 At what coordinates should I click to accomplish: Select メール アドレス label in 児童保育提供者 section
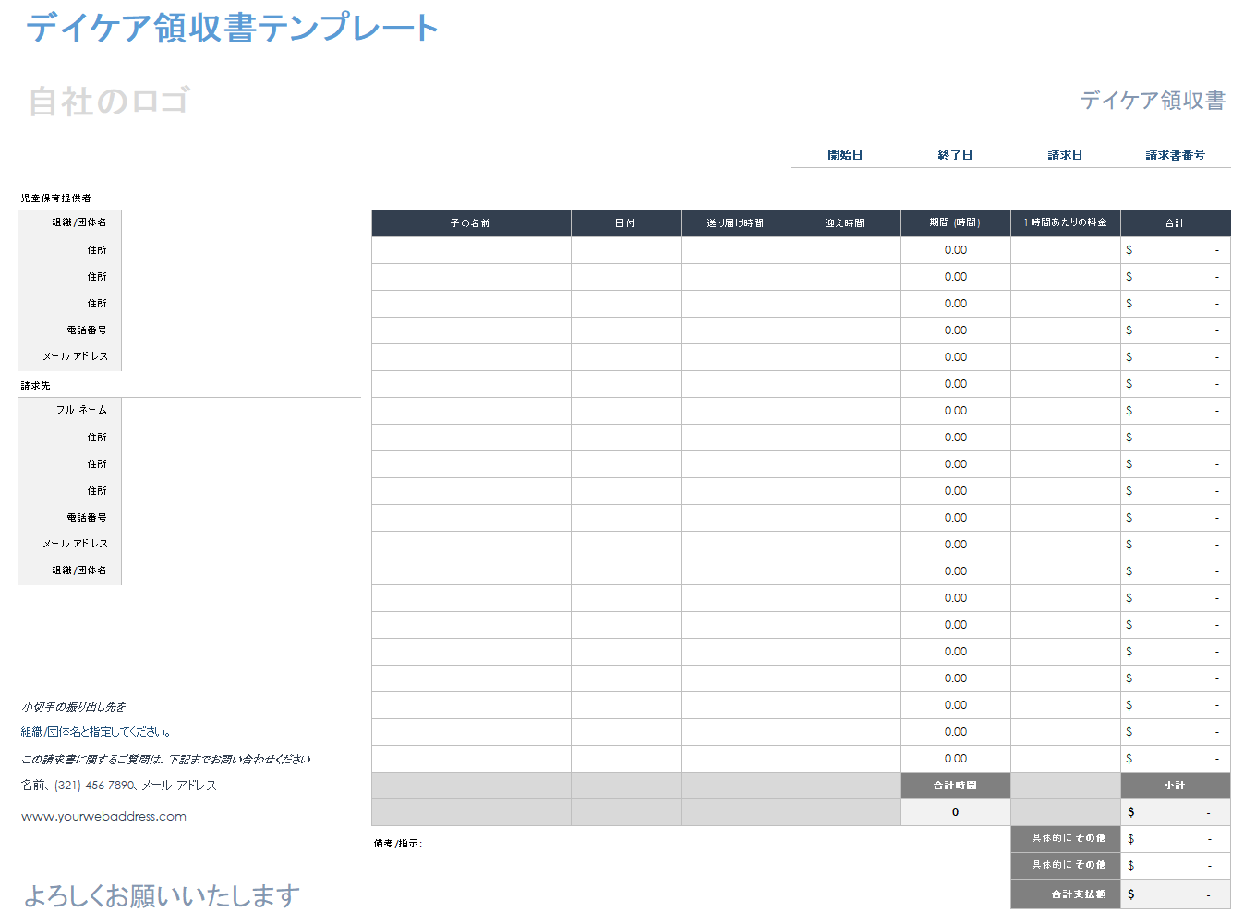coord(70,356)
